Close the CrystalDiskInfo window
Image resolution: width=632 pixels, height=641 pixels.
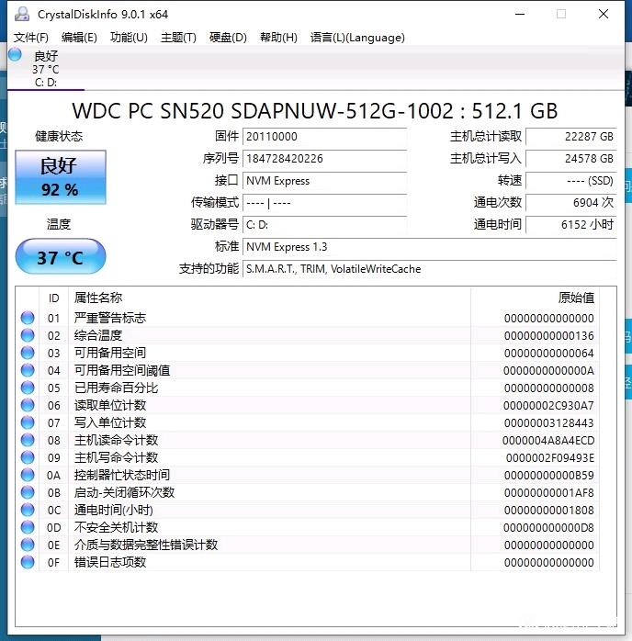click(x=604, y=14)
